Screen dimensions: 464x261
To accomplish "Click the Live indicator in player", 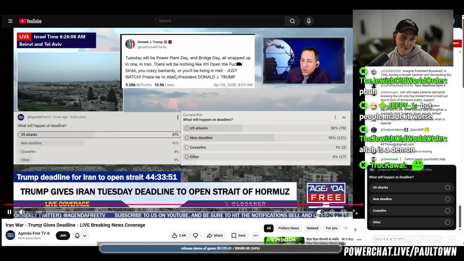I will coord(38,212).
